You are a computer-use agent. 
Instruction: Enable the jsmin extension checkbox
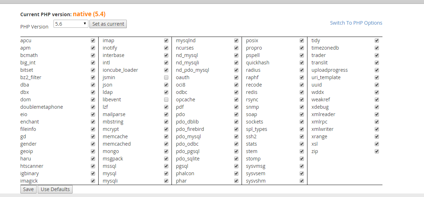[x=166, y=77]
